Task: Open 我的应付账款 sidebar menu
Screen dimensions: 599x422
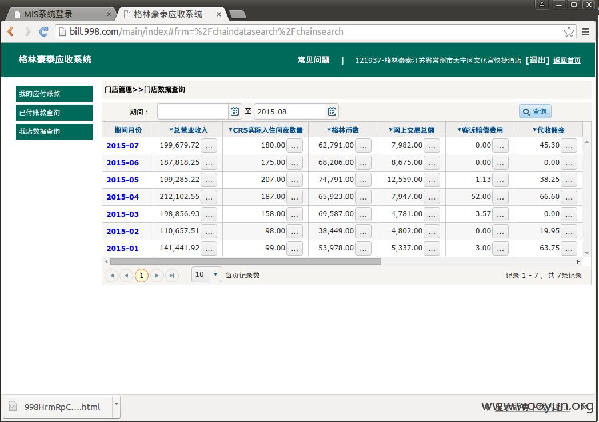Action: tap(54, 94)
